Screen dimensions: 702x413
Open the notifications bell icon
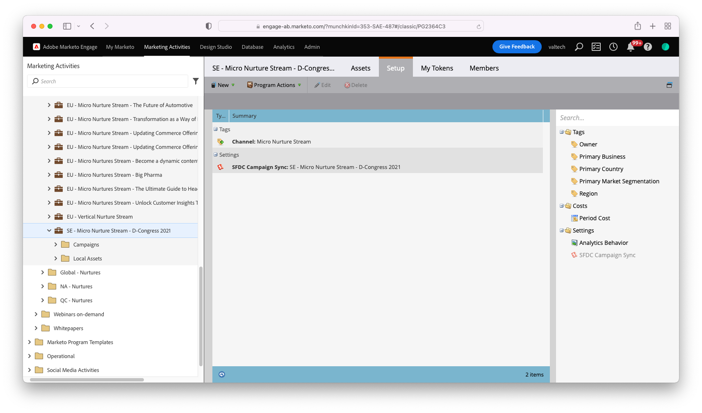pyautogui.click(x=631, y=47)
